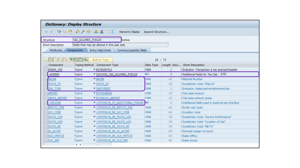Click the Cut scissors icon above table
This screenshot has height=168, width=300.
46,59
